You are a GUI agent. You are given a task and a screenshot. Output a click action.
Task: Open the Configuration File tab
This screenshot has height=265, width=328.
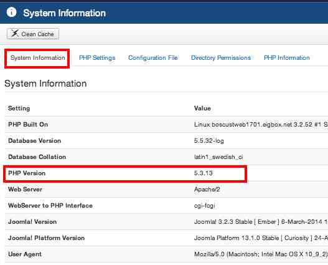[153, 58]
